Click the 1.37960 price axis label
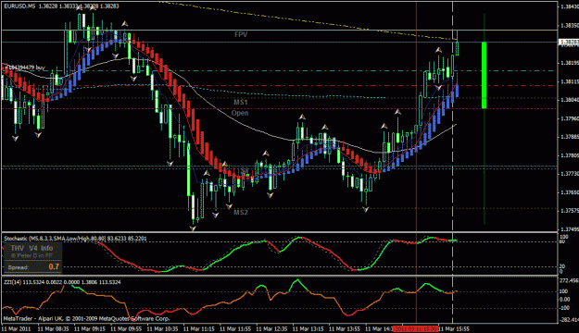 tap(569, 118)
